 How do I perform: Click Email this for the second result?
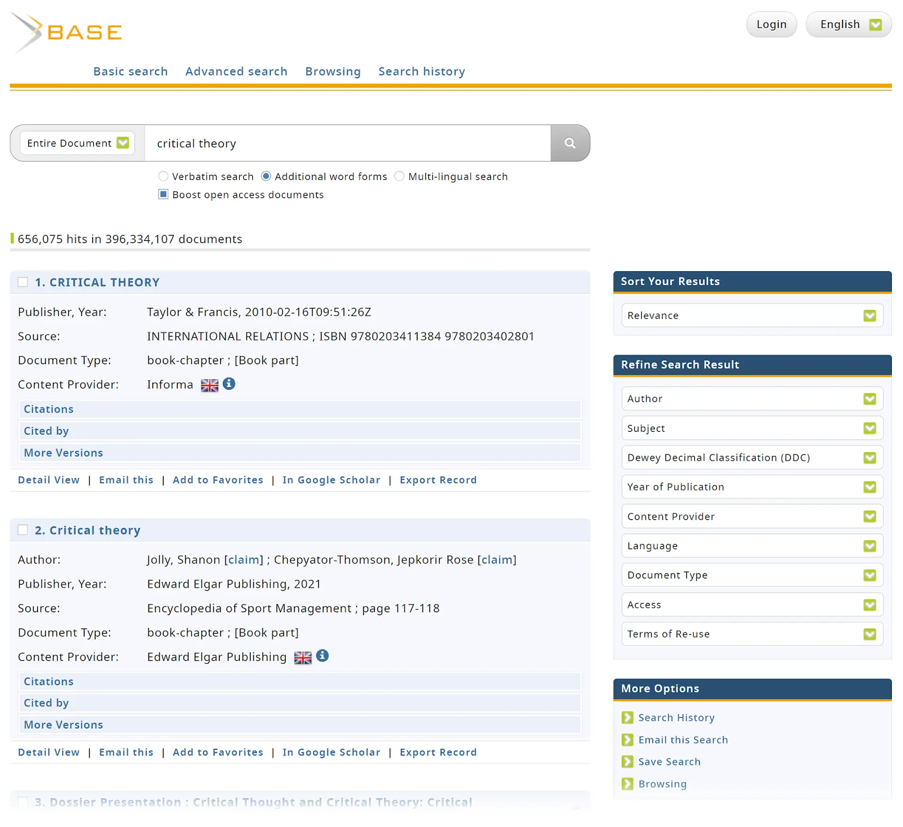point(126,752)
